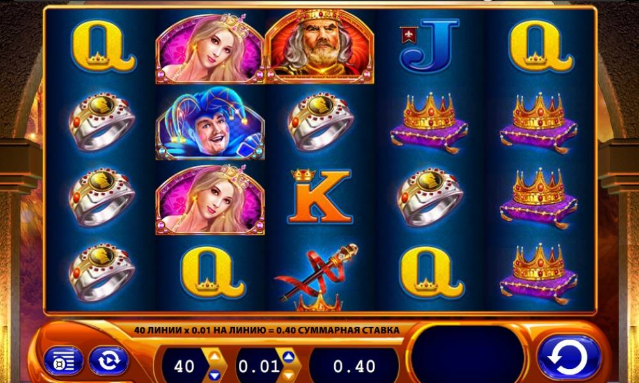Image resolution: width=639 pixels, height=383 pixels.
Task: Click the Q symbol in top-right corner
Action: tap(542, 46)
